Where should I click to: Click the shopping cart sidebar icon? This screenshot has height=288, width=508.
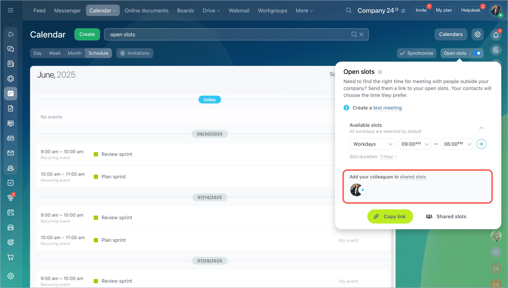[11, 257]
